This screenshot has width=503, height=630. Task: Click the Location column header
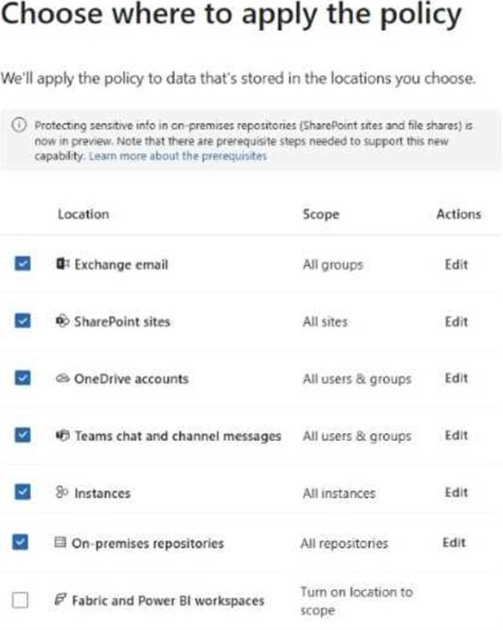click(x=83, y=214)
